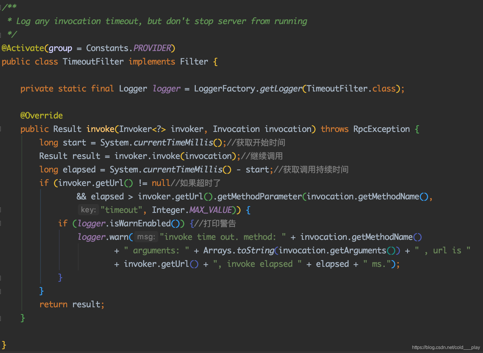Click the 'getMethodParameter' method call
The image size is (483, 353).
pyautogui.click(x=260, y=196)
